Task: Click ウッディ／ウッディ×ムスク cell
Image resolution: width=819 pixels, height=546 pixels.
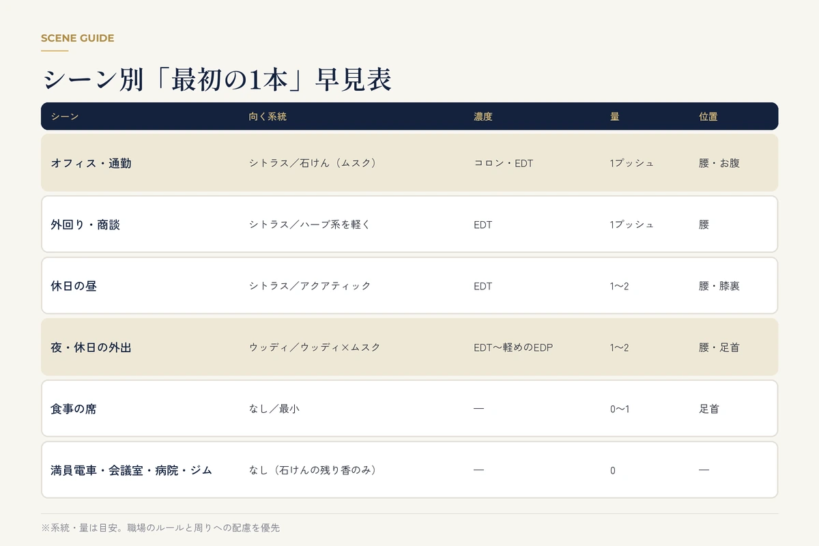Action: point(315,347)
